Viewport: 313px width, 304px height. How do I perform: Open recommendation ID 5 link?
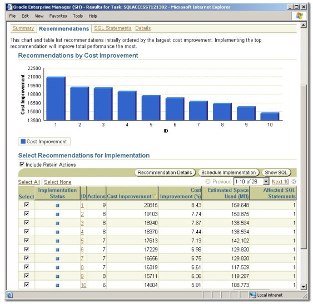click(82, 241)
